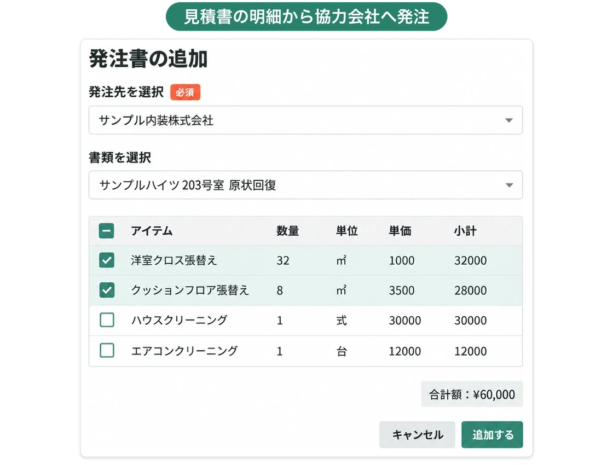
Task: Click quantity 32 in 洋室クロス row
Action: click(283, 260)
